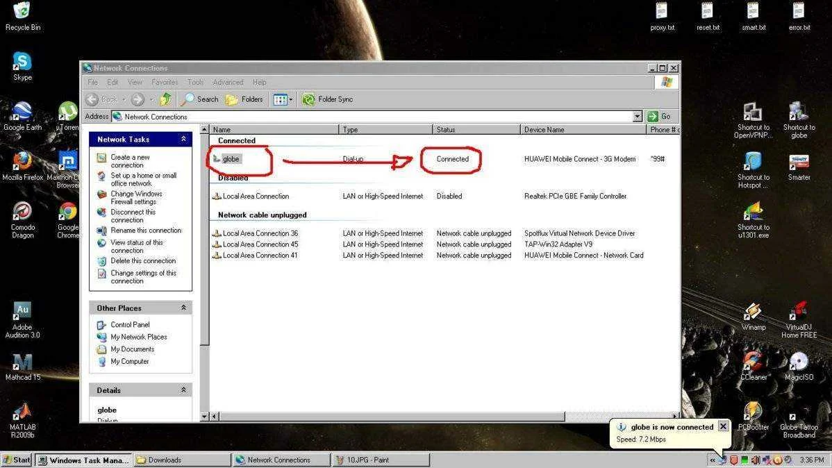Sort by the Device Name column header
This screenshot has height=468, width=832.
(583, 129)
